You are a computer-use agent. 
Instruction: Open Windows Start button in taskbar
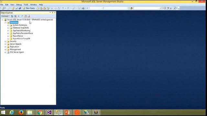tap(3, 112)
